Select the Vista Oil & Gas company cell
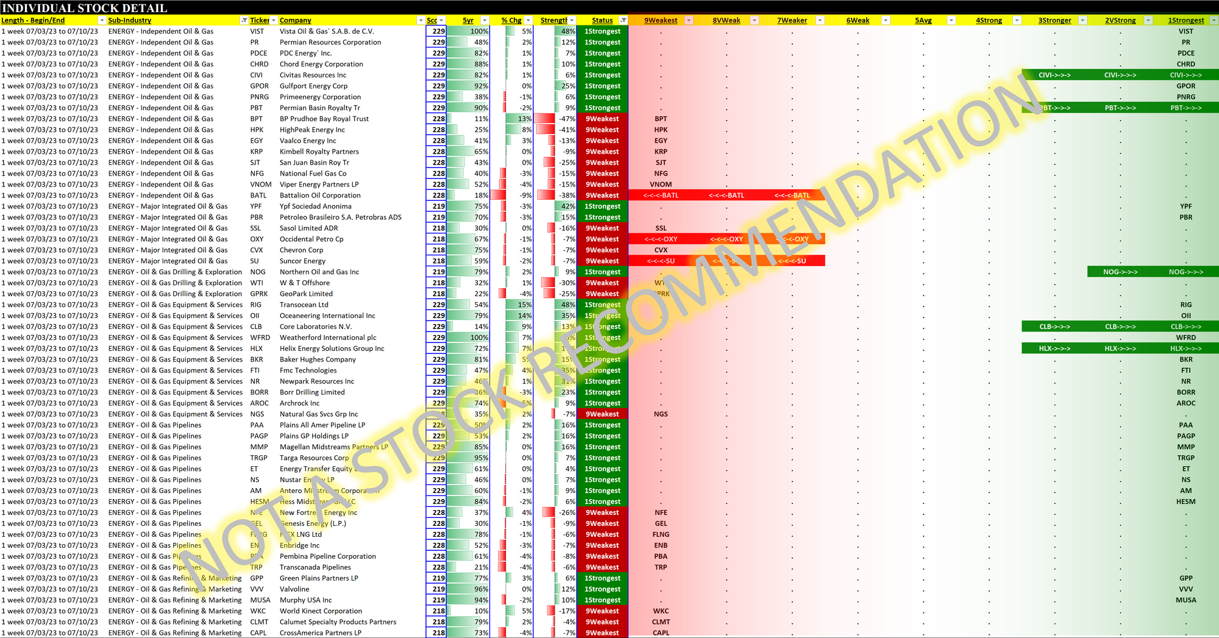The width and height of the screenshot is (1219, 638). pos(352,32)
